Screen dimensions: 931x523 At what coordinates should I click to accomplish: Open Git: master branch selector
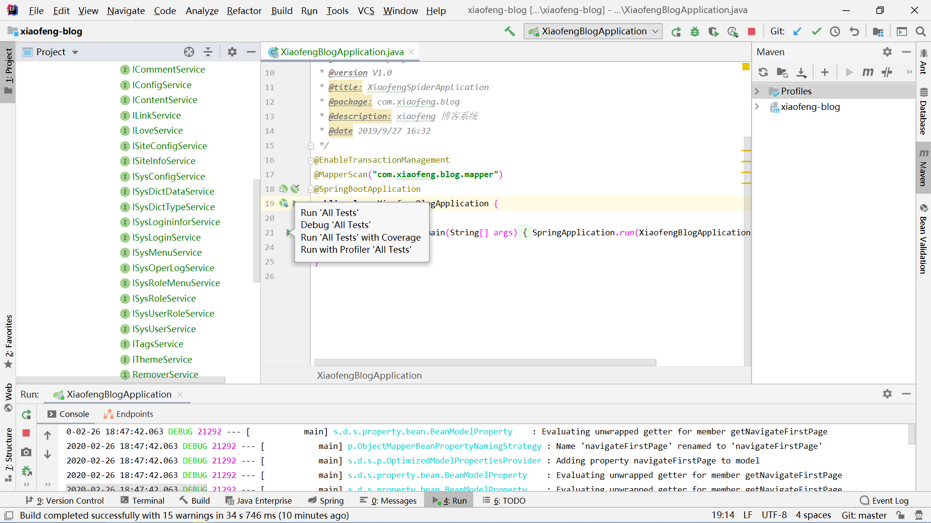point(864,515)
